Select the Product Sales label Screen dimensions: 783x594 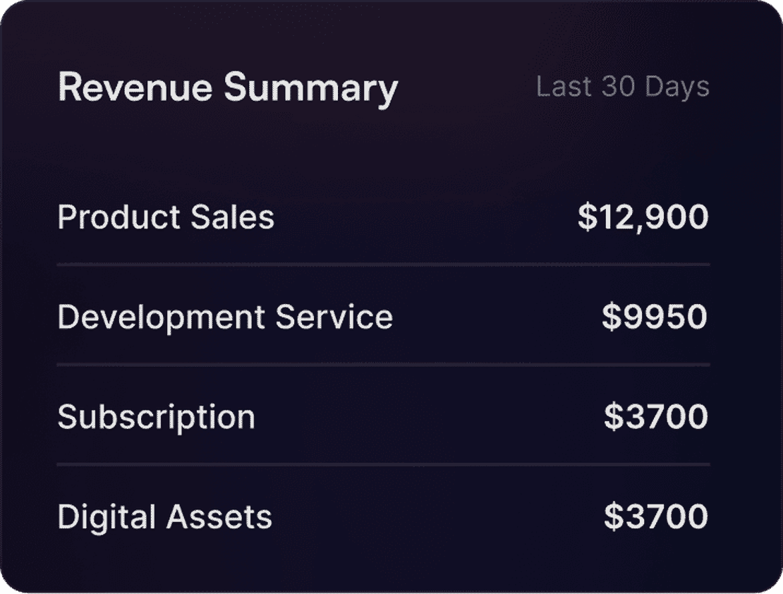coord(166,217)
